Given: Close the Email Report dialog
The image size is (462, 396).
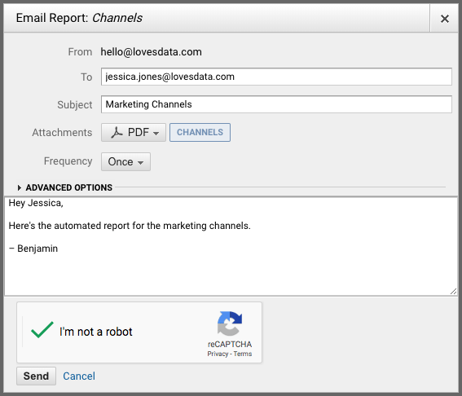Looking at the screenshot, I should pos(445,19).
